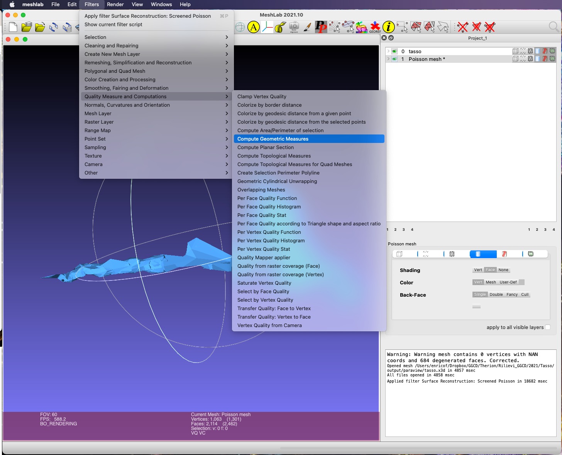
Task: Open the Apple menu
Action: (x=12, y=5)
